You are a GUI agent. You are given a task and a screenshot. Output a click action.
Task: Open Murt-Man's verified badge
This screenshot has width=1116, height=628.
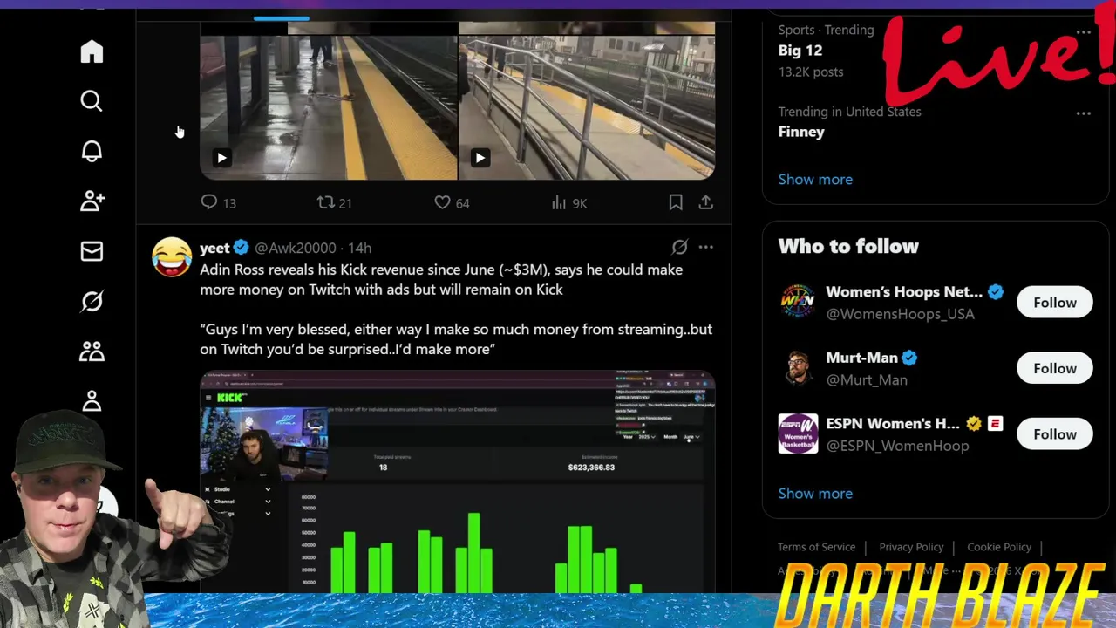point(909,358)
